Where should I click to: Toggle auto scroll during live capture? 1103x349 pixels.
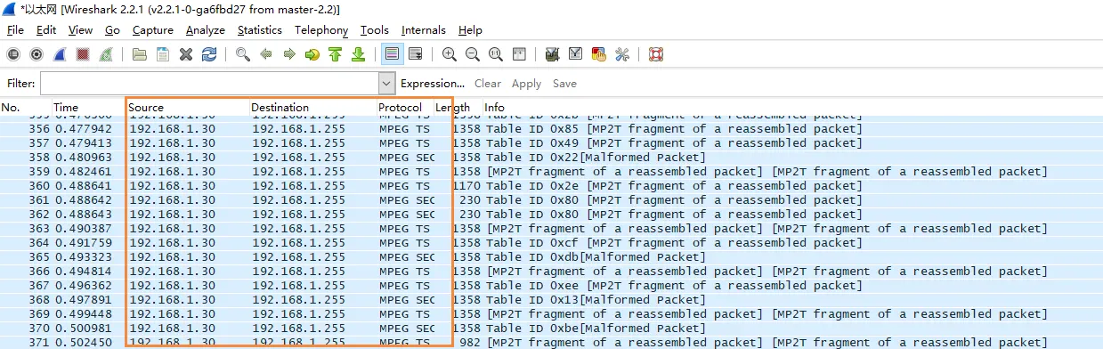(416, 54)
